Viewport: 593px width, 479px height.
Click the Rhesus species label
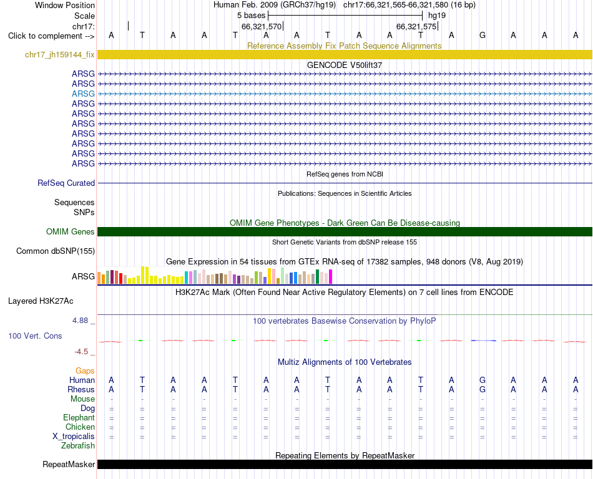81,389
